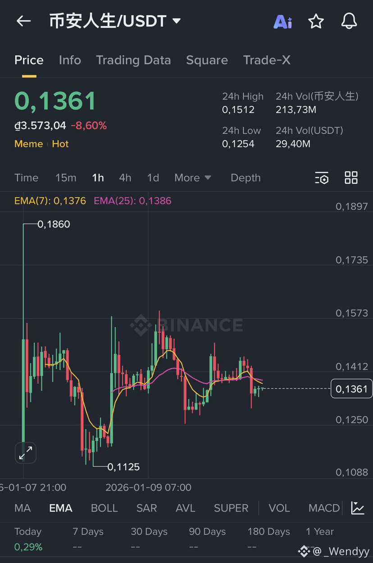Open the trading pair dropdown

tap(177, 21)
